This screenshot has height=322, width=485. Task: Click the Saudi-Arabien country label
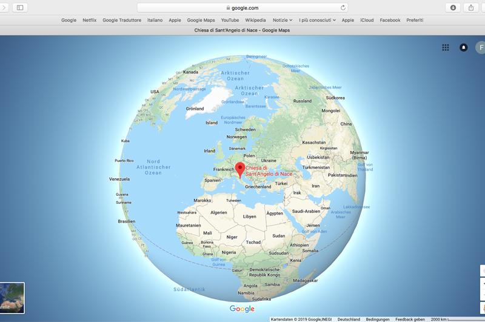point(306,211)
